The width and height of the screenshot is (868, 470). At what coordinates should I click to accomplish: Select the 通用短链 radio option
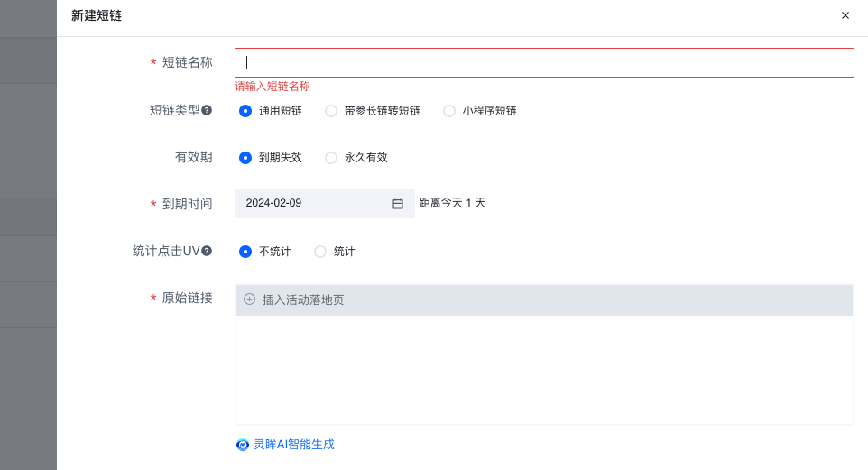click(245, 111)
